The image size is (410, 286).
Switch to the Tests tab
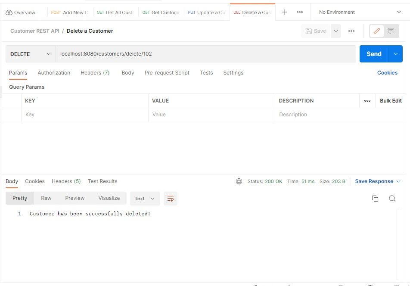206,73
